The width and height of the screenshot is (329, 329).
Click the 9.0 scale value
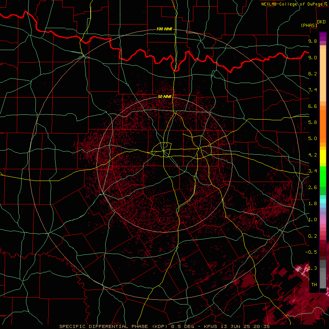coord(313,57)
